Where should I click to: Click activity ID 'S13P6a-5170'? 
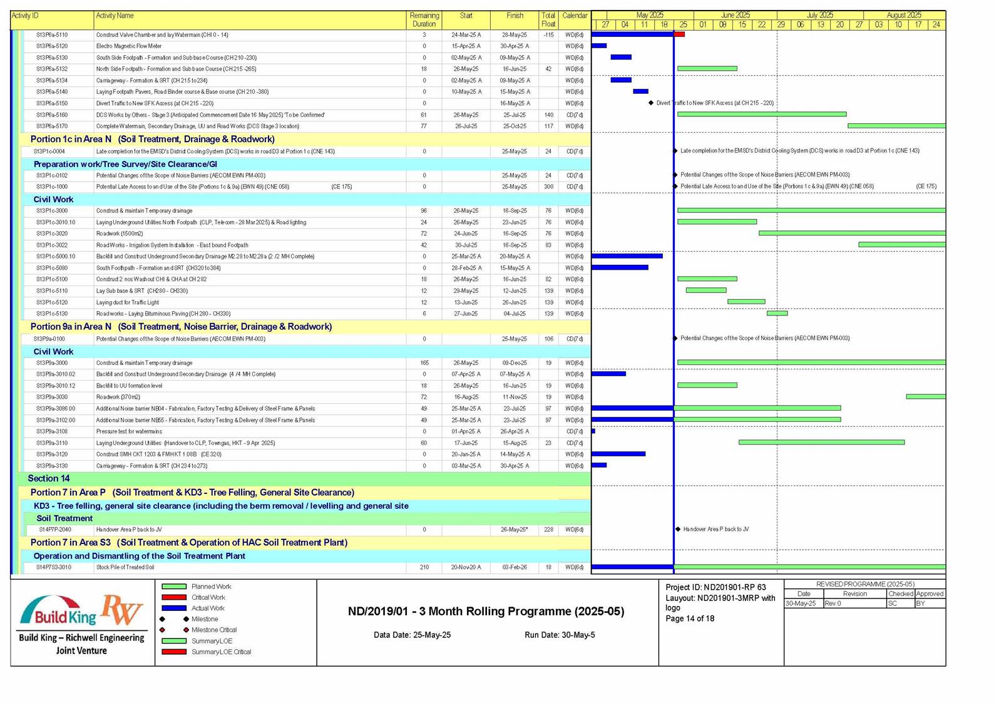pyautogui.click(x=52, y=126)
